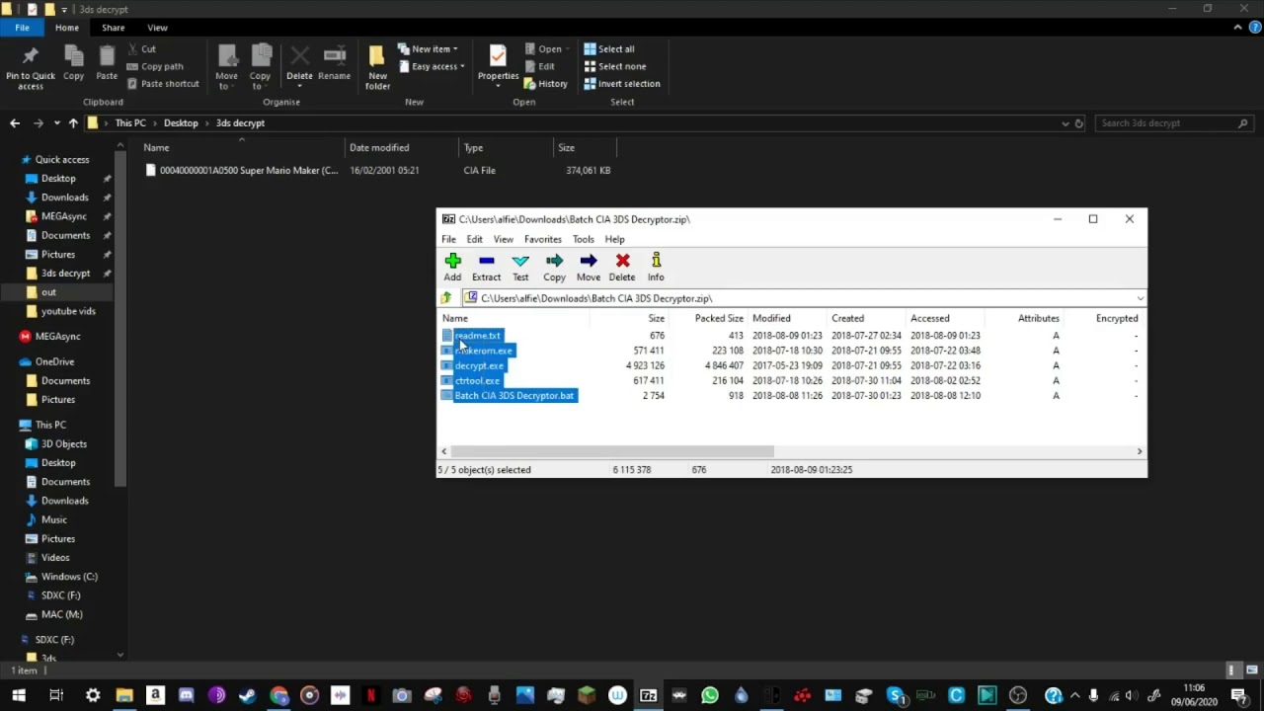This screenshot has width=1264, height=711.
Task: Click Pin to Quick access in ribbon
Action: click(x=31, y=67)
